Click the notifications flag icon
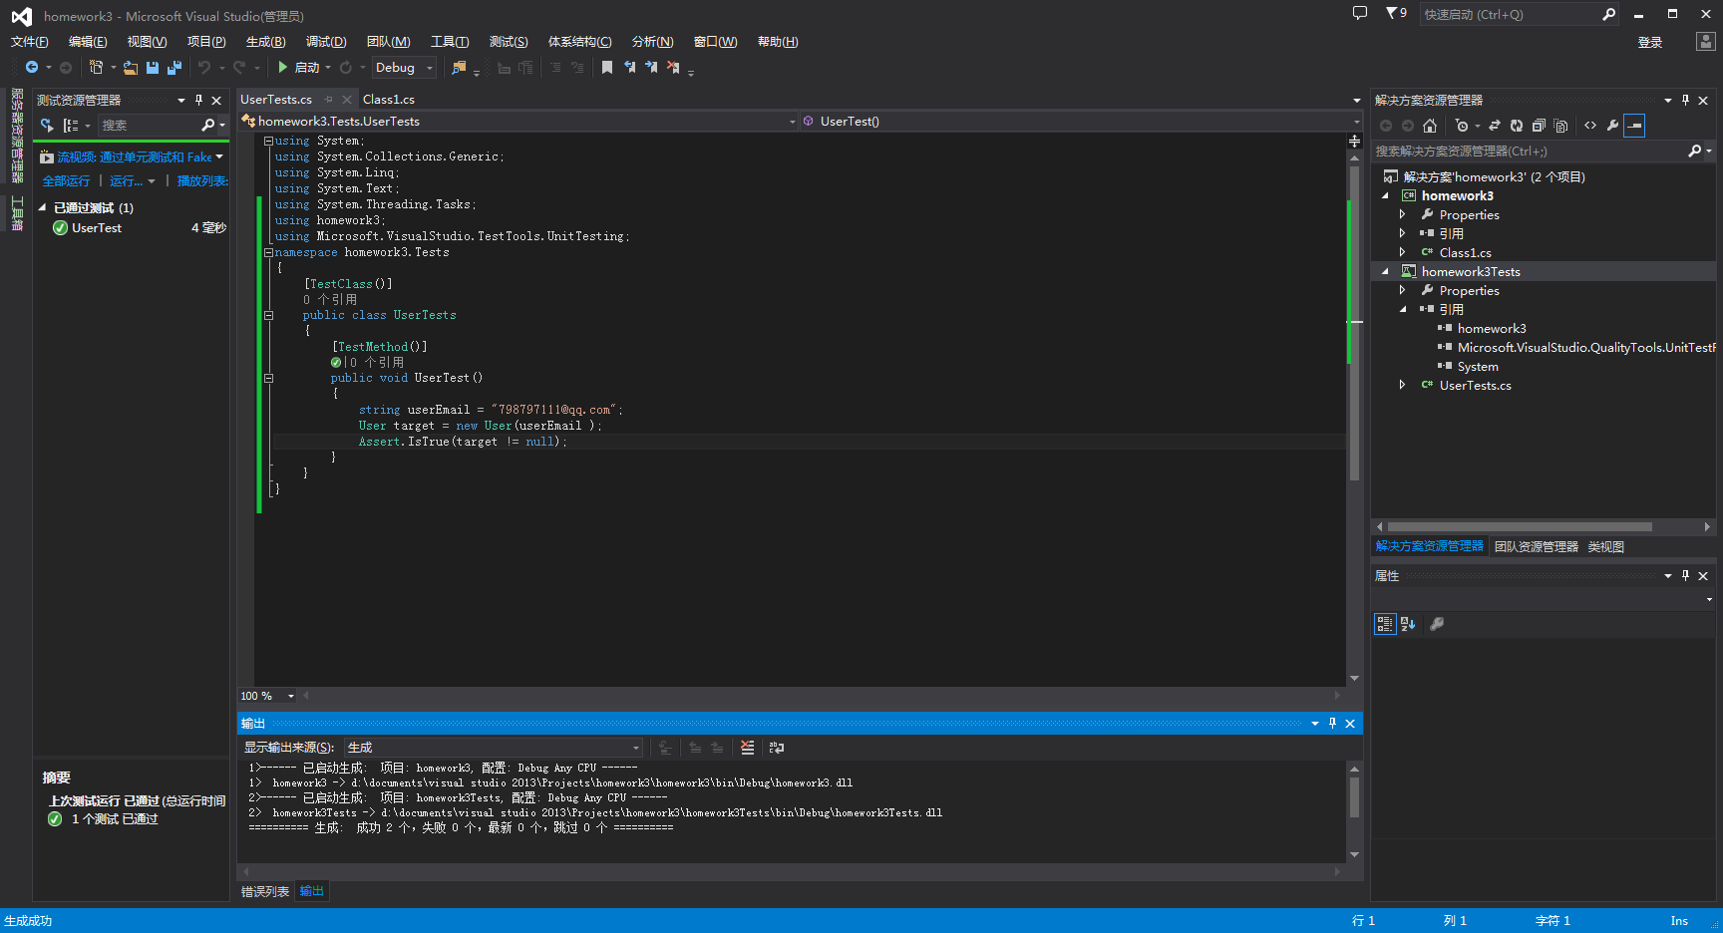Image resolution: width=1723 pixels, height=933 pixels. [x=1396, y=13]
